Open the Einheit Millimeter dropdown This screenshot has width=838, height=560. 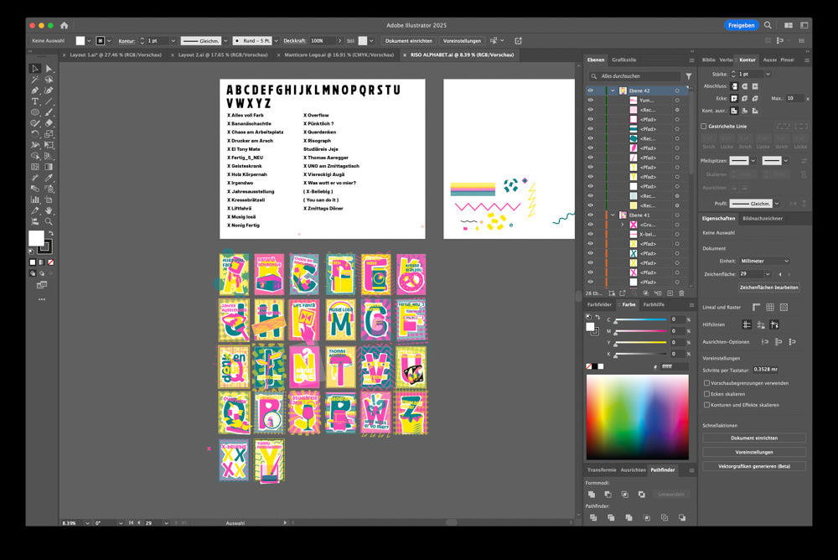[764, 261]
